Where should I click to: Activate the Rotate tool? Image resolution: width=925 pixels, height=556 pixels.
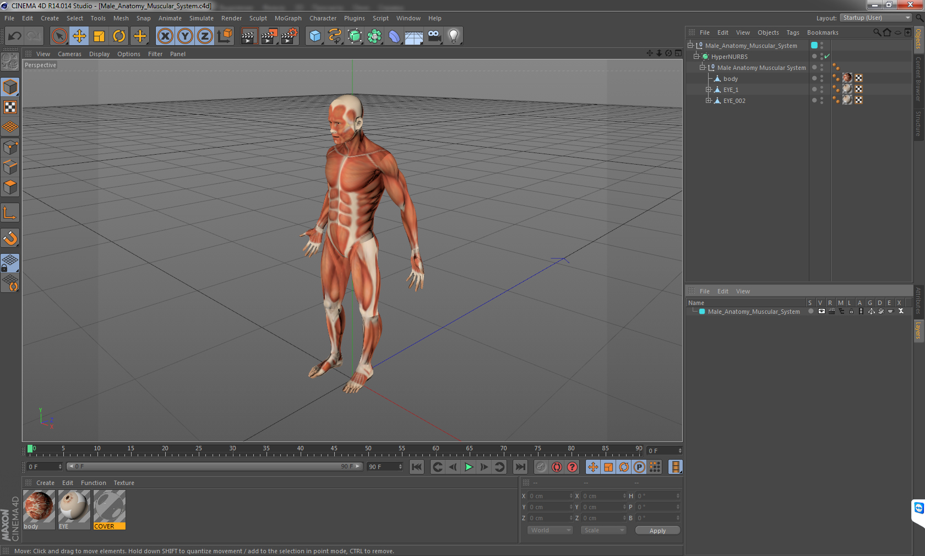[119, 36]
